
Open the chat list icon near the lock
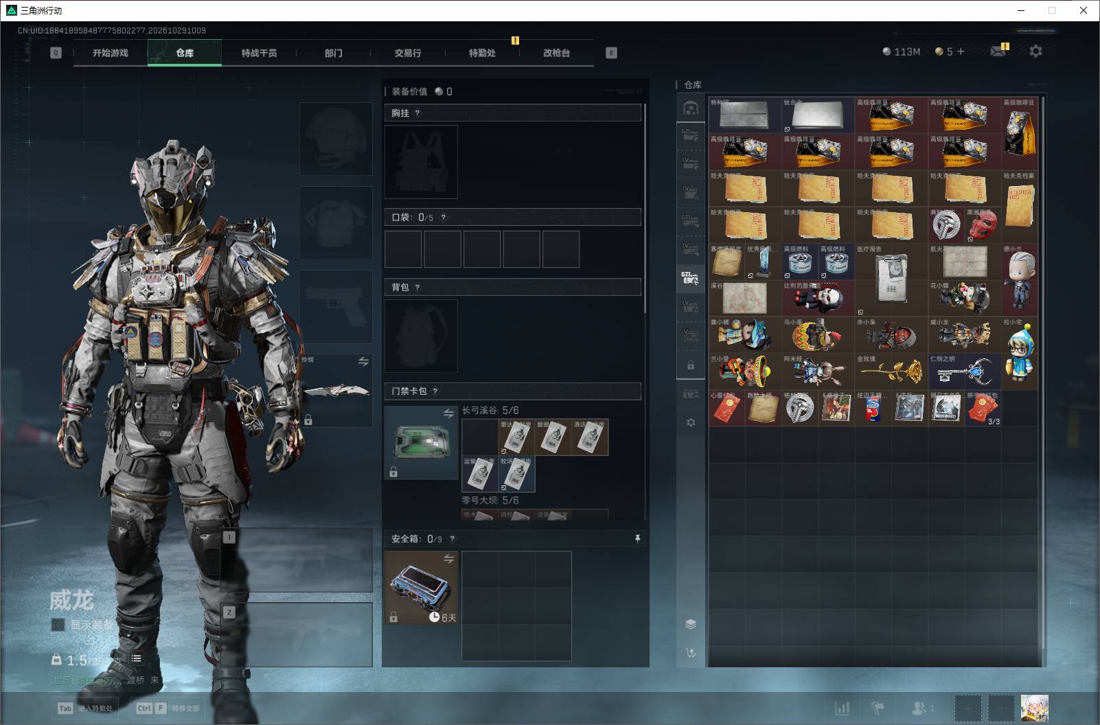[136, 659]
